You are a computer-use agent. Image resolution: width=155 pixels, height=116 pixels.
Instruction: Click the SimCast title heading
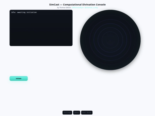pyautogui.click(x=77, y=5)
